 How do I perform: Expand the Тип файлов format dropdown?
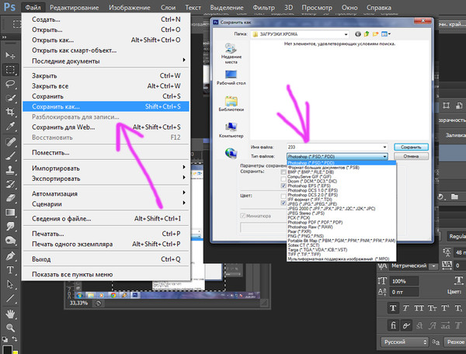[x=337, y=156]
